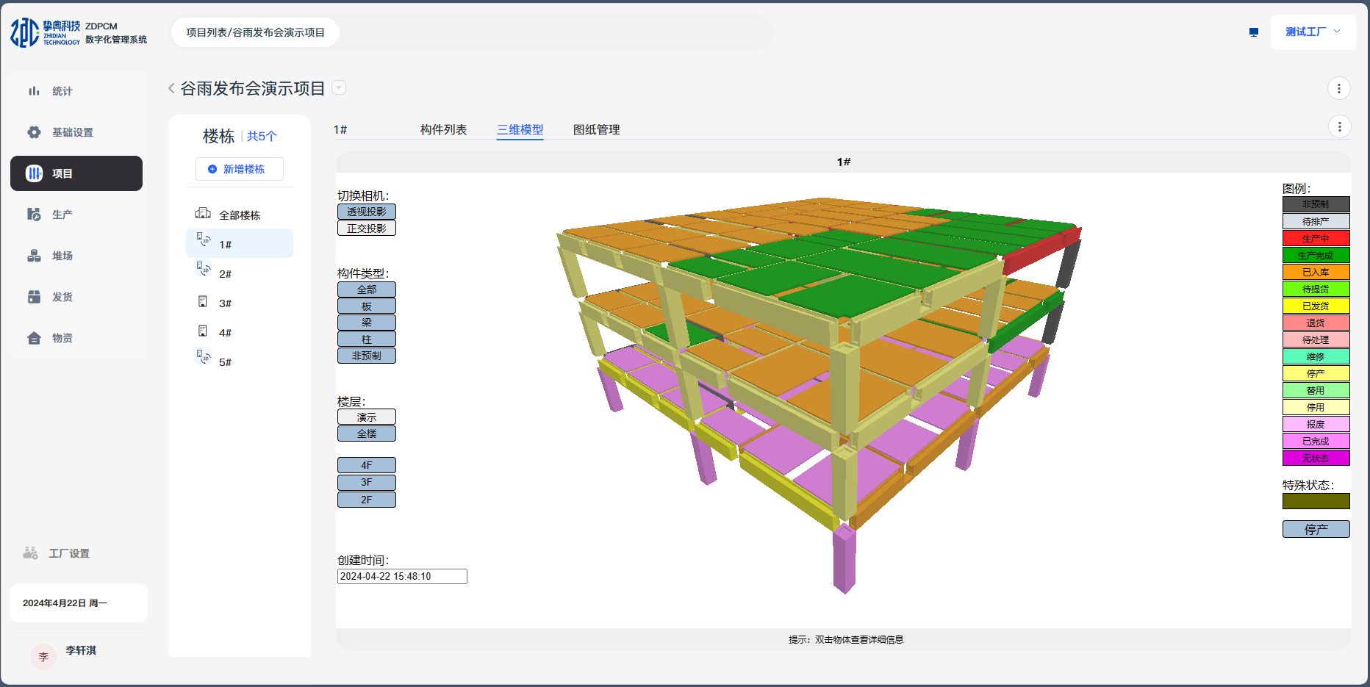
Task: Open the 发货 delivery sidebar icon
Action: click(x=34, y=297)
